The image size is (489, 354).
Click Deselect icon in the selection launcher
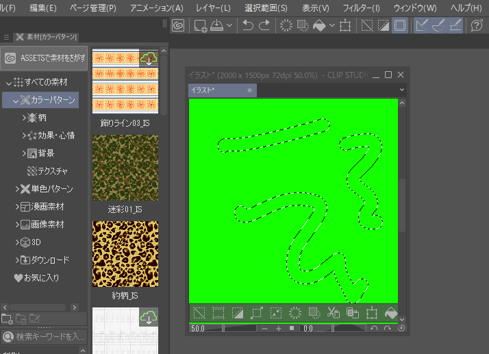pos(199,314)
